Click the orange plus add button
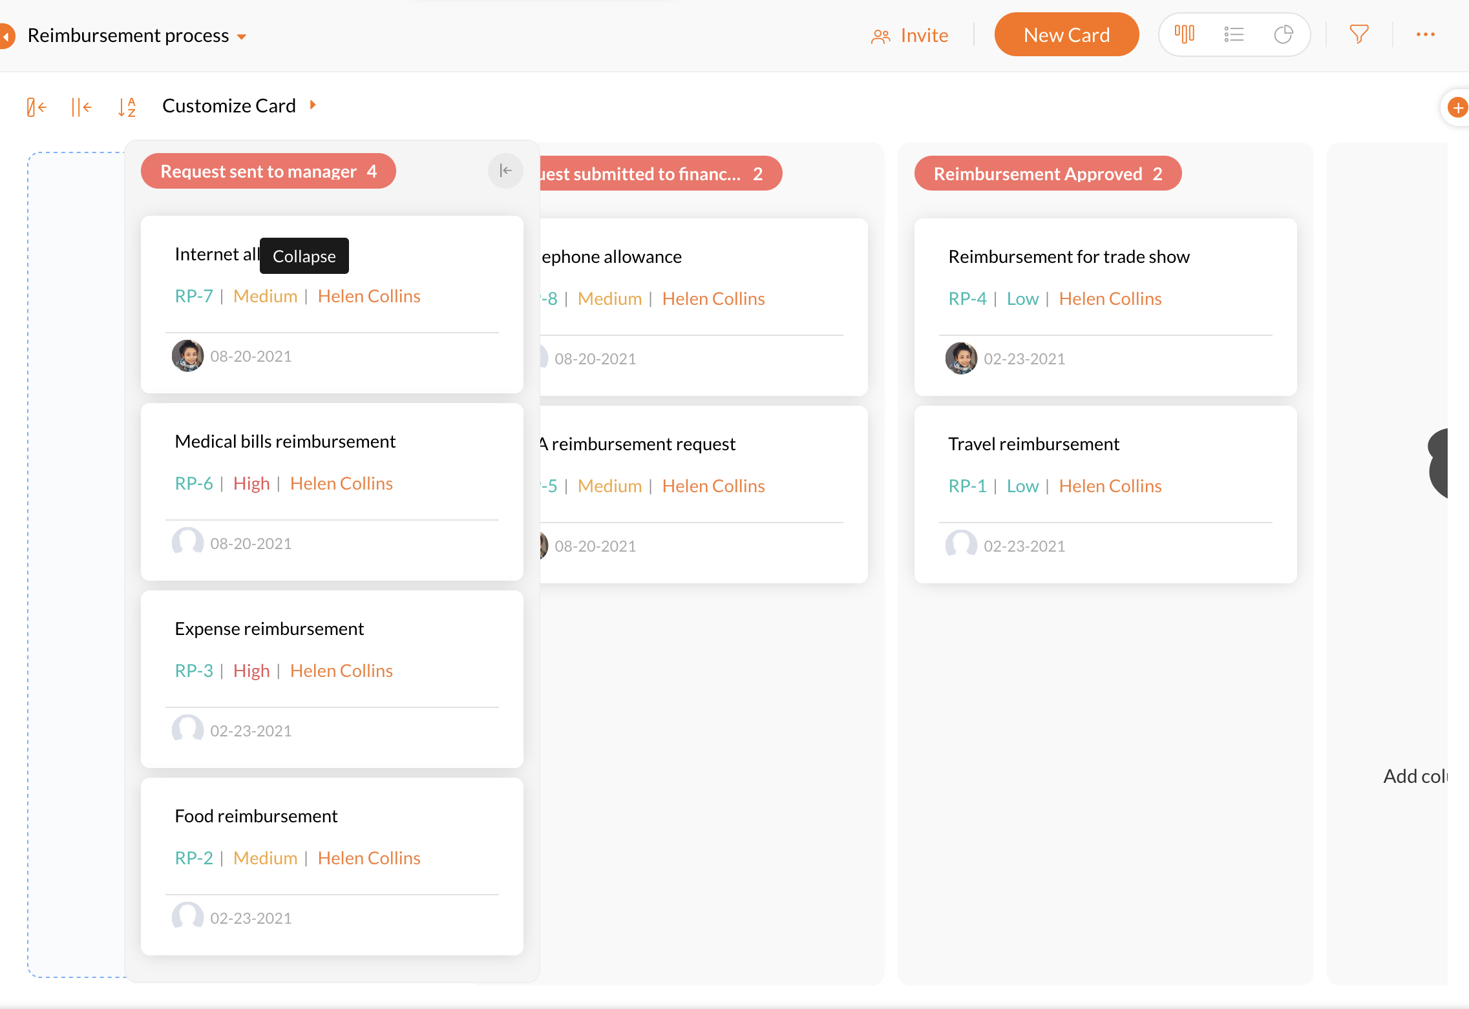Viewport: 1469px width, 1009px height. (1457, 107)
